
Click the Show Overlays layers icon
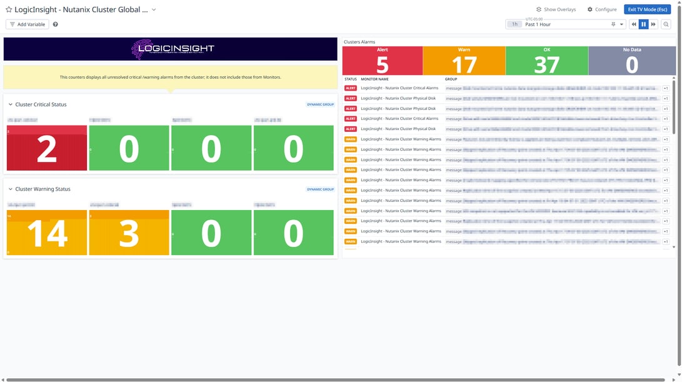coord(538,9)
